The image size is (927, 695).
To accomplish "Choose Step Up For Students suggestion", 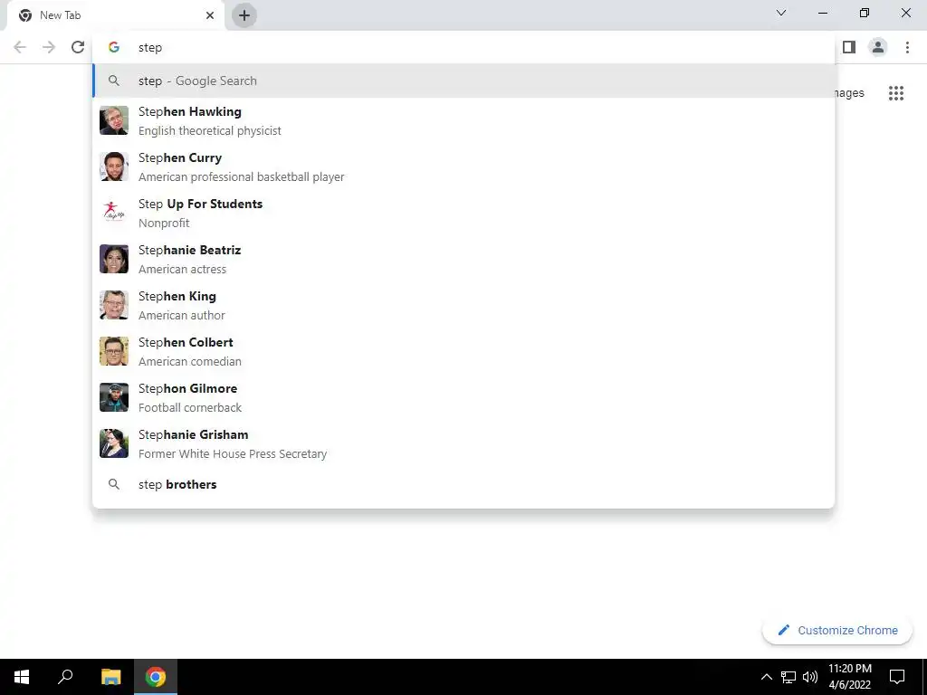I will [x=463, y=213].
